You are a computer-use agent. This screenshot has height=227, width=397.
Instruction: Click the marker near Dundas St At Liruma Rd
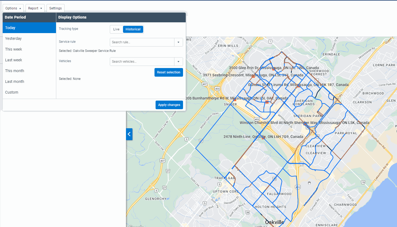298,87
